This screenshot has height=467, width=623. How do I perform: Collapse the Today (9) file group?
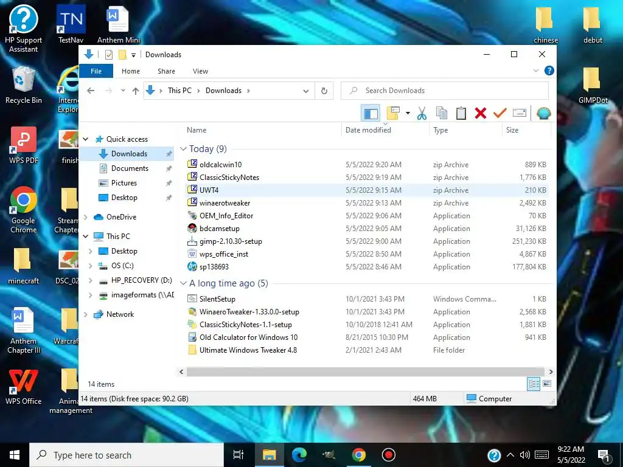(x=183, y=149)
